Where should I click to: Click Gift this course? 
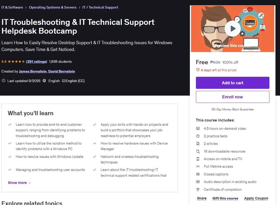(x=225, y=198)
